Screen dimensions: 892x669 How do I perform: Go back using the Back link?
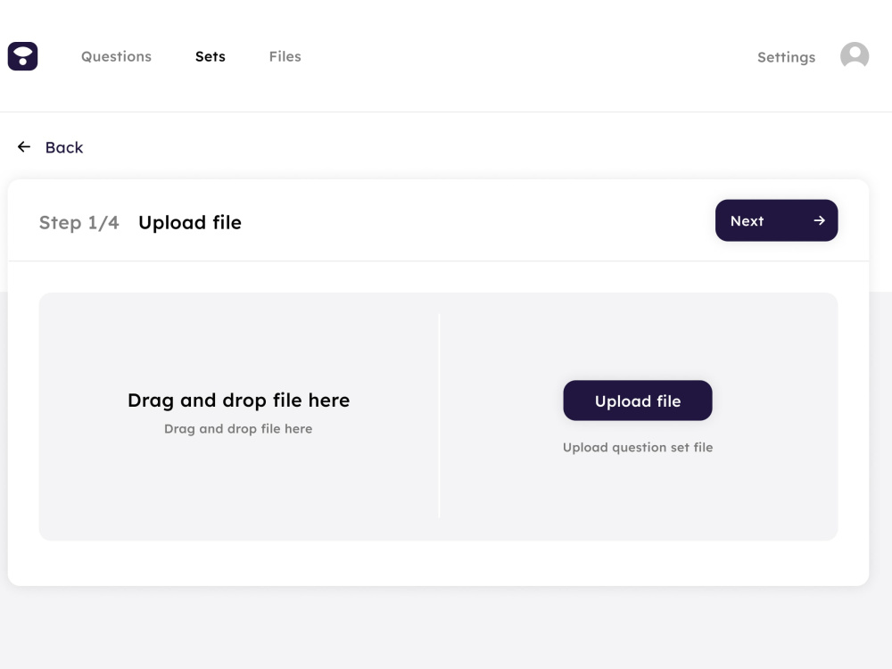click(64, 147)
